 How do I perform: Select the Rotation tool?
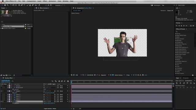point(11,5)
